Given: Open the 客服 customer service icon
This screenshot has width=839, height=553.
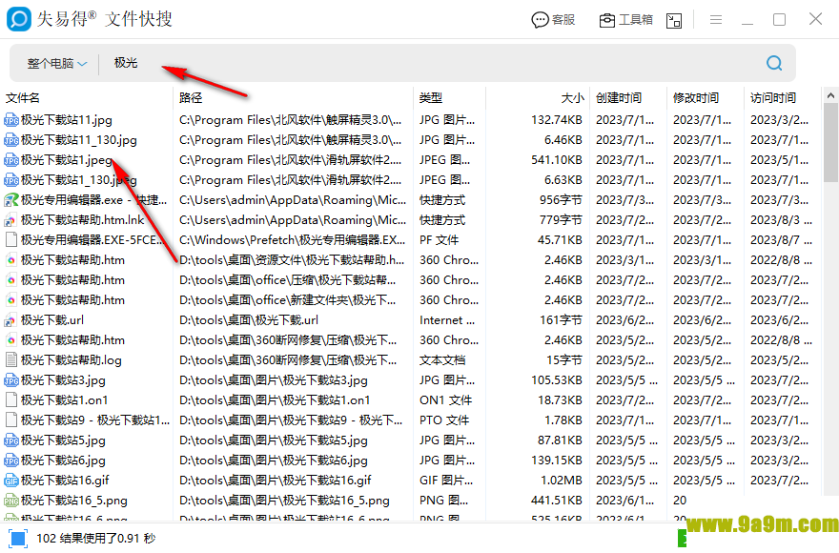Looking at the screenshot, I should click(553, 20).
